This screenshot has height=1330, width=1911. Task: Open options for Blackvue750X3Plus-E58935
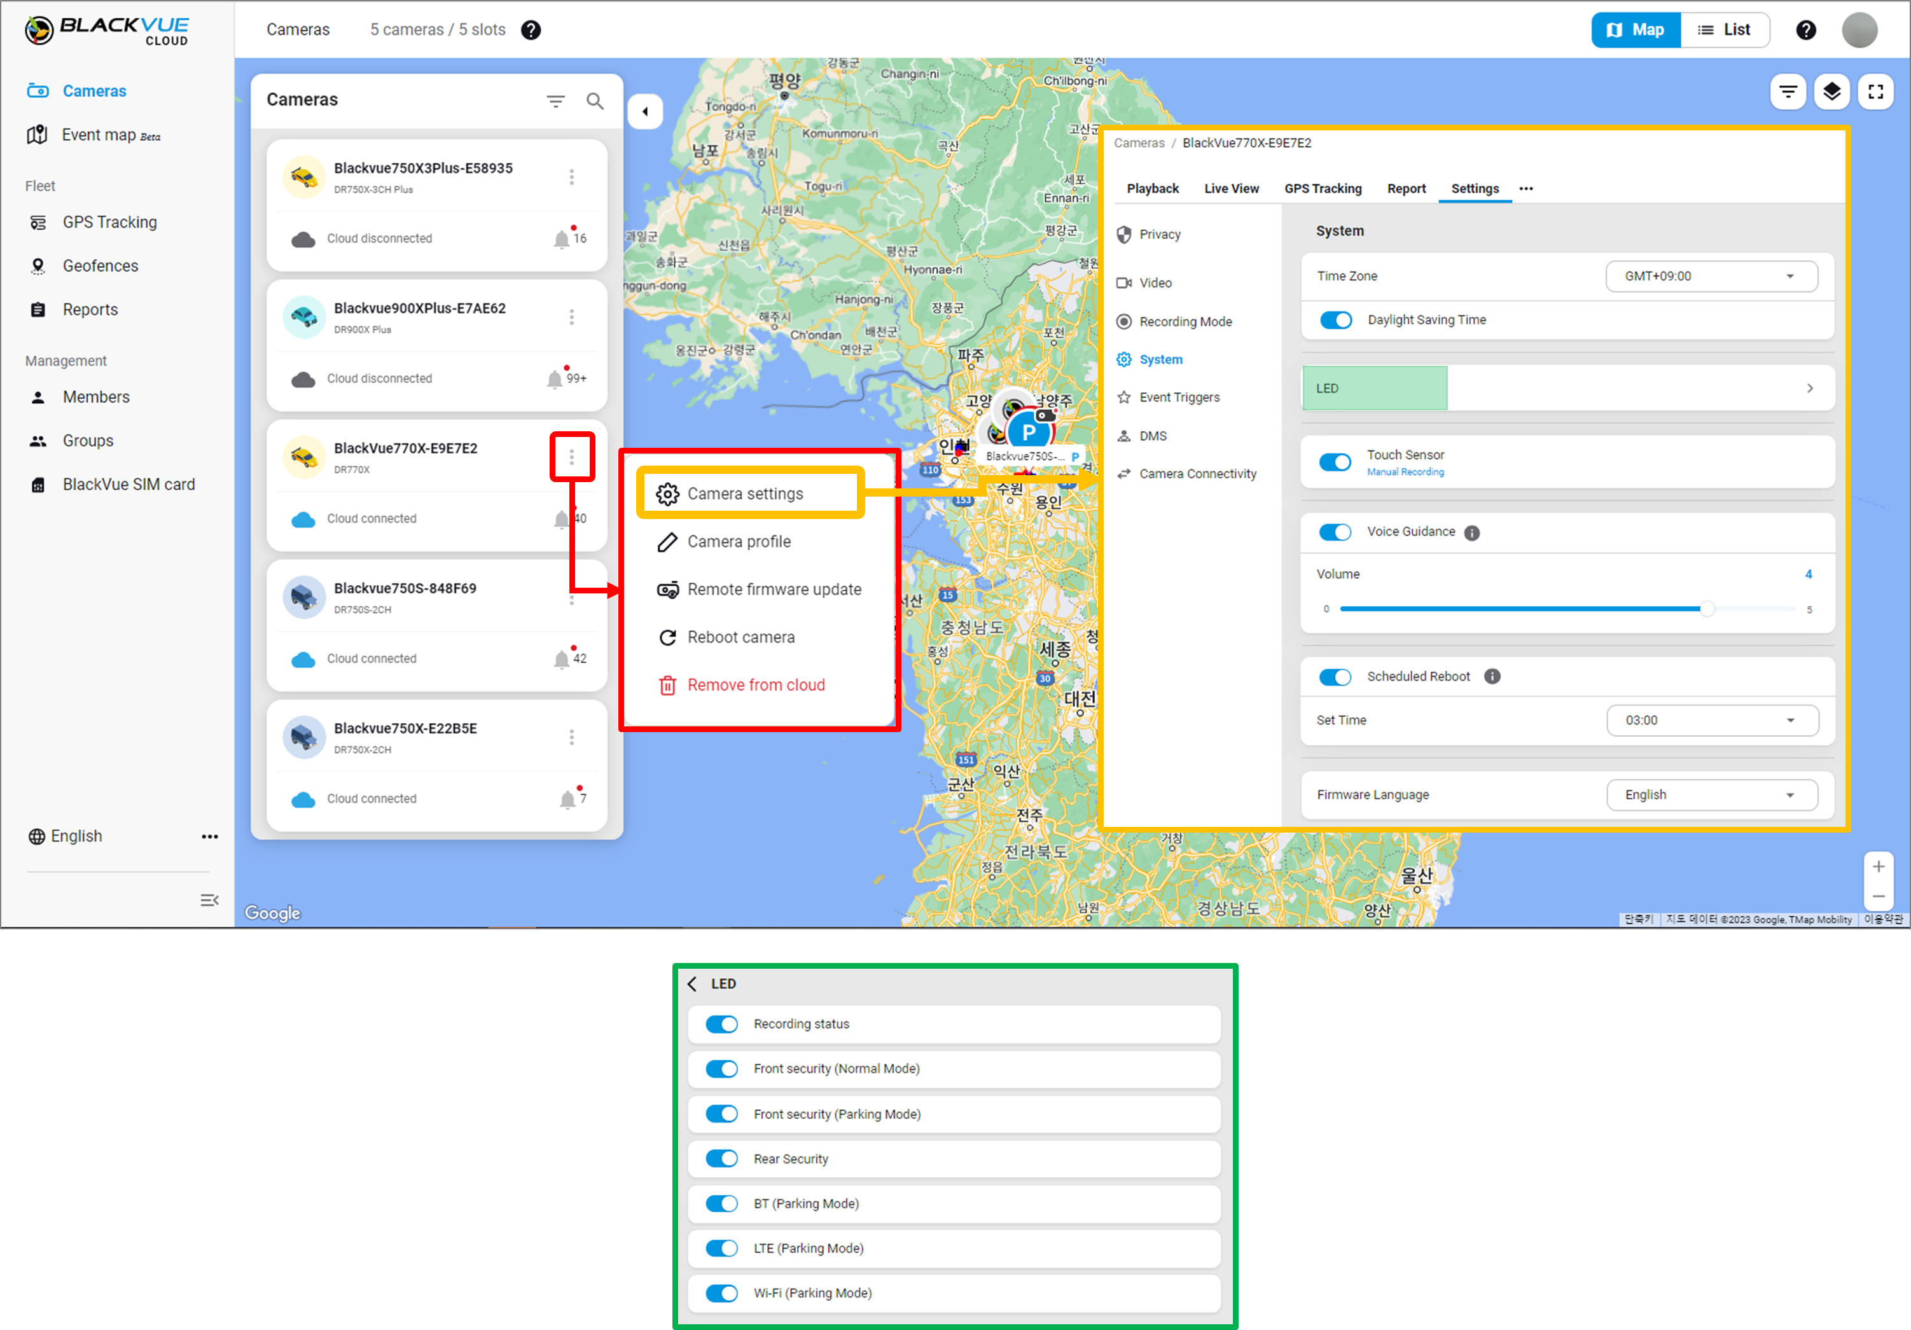(x=571, y=177)
